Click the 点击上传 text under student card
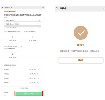 (x=32, y=40)
